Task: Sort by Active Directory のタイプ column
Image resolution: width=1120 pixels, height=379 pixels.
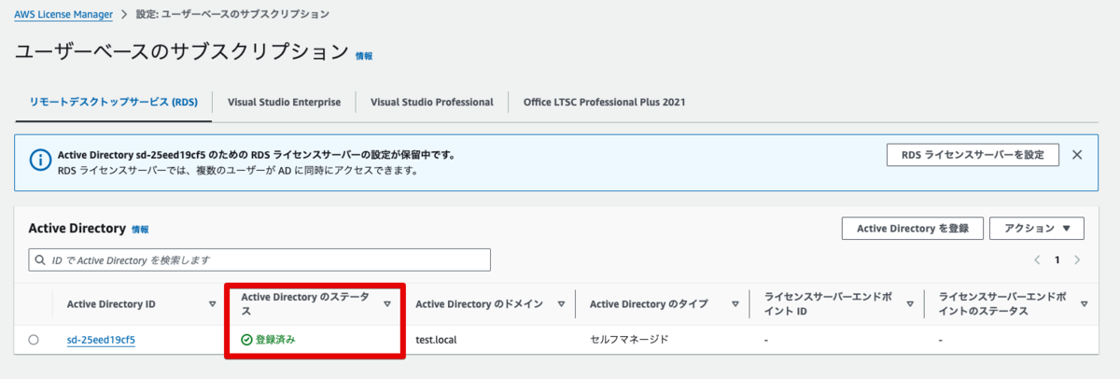Action: tap(736, 303)
